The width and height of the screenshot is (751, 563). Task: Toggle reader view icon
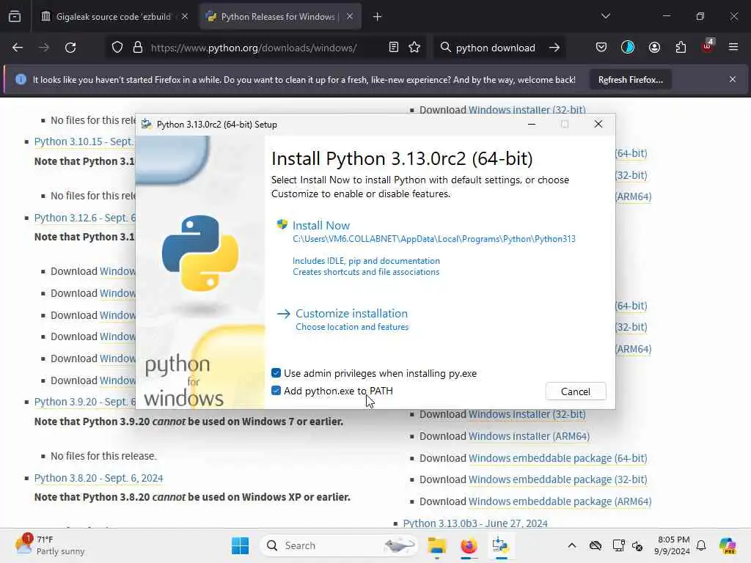(393, 48)
